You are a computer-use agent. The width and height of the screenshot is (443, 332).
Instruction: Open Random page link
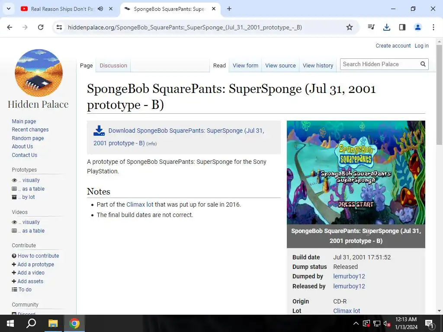[28, 138]
